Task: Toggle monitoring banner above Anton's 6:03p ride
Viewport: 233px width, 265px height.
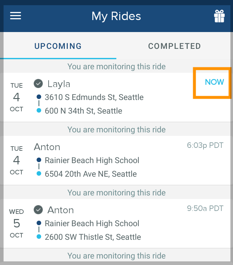Action: (x=116, y=129)
